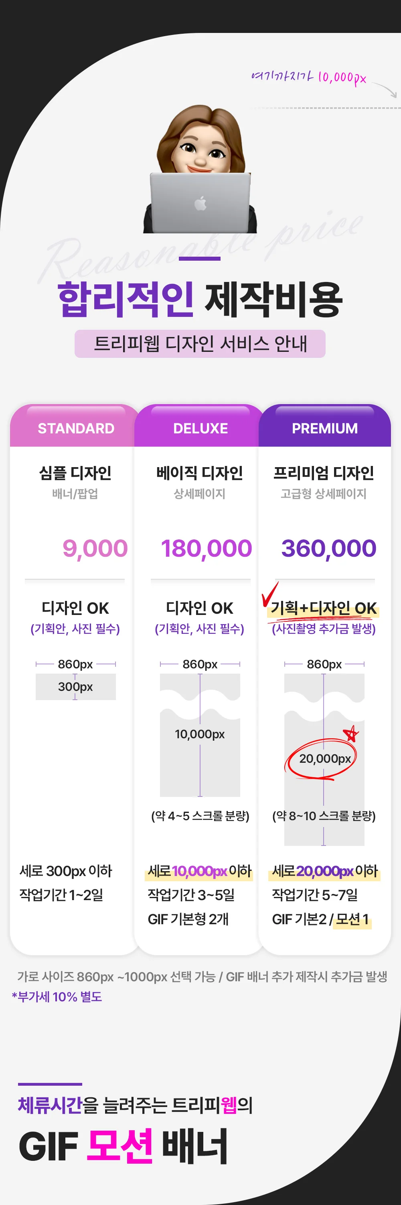The image size is (401, 1205).
Task: Click the red checkmark by 기획+디자인 OK
Action: [269, 594]
